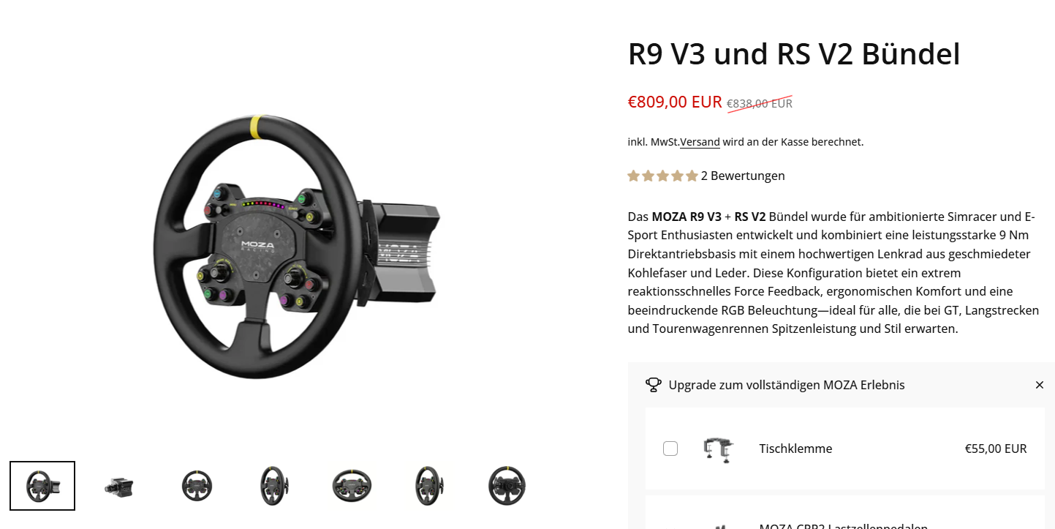
Task: Click the R9 V3 und RS V2 Bündel title
Action: coord(794,54)
